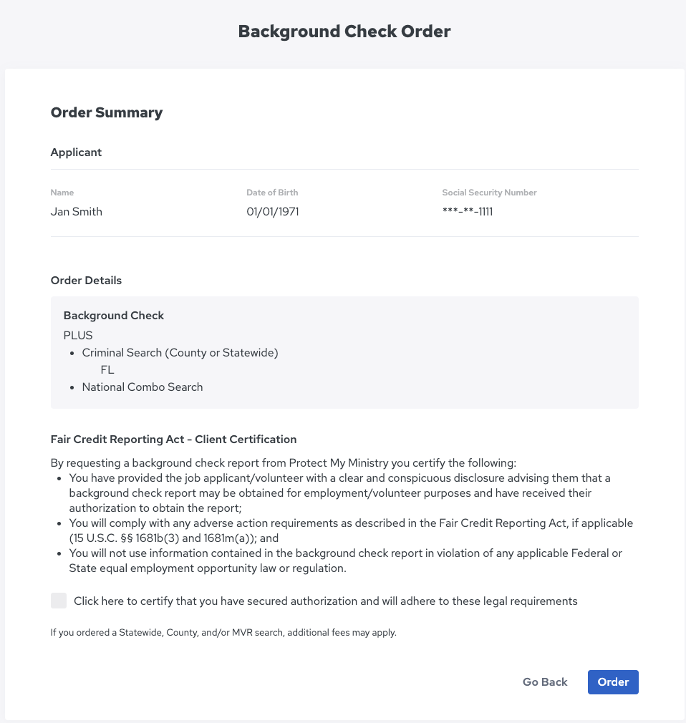Click the Fair Credit Reporting Act heading
Viewport: 686px width, 723px height.
(173, 440)
